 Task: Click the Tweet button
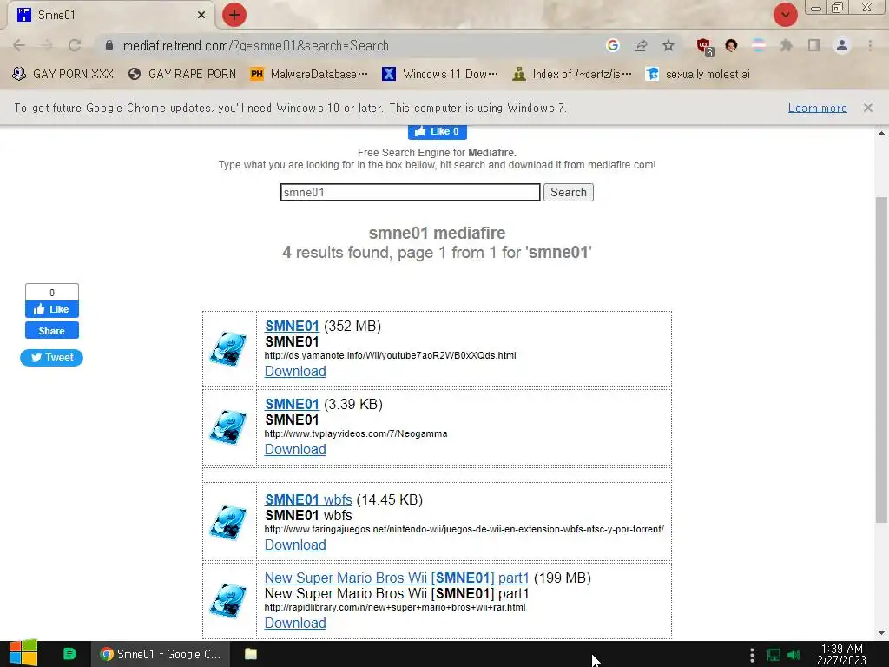pyautogui.click(x=51, y=357)
